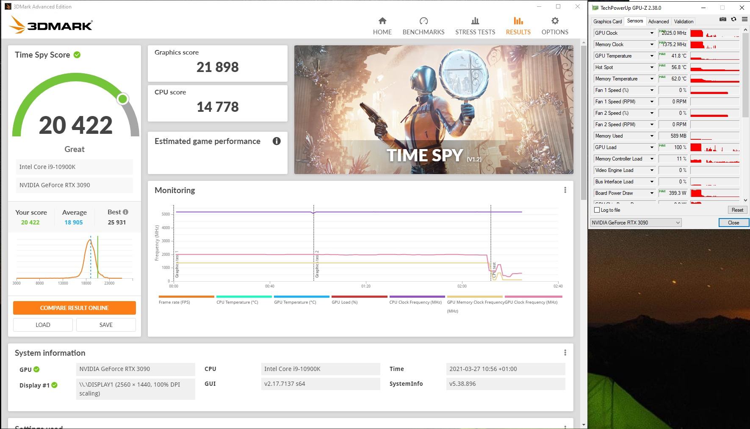
Task: Select the Results tab
Action: [518, 26]
